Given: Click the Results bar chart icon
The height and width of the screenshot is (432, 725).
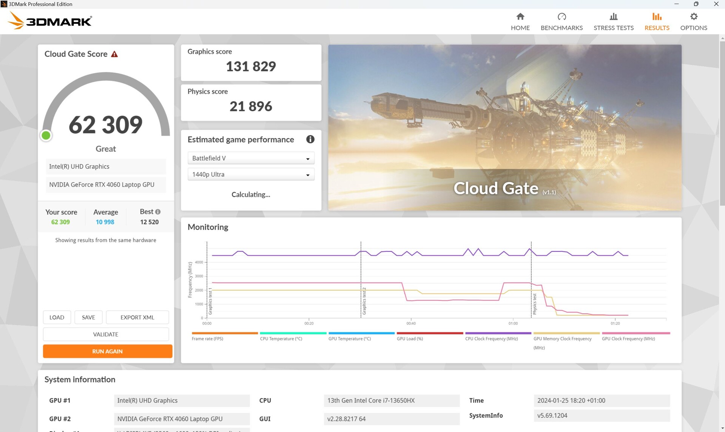Looking at the screenshot, I should pyautogui.click(x=657, y=17).
